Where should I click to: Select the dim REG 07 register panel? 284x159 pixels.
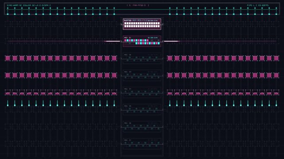(x=142, y=144)
